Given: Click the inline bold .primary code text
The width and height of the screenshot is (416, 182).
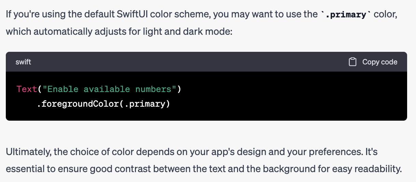Looking at the screenshot, I should (x=345, y=15).
